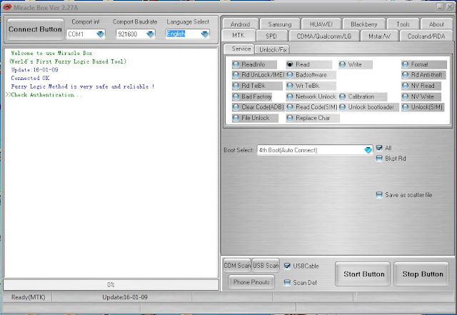Click 'Check Authentication...' log line
The image size is (457, 315).
(x=44, y=95)
